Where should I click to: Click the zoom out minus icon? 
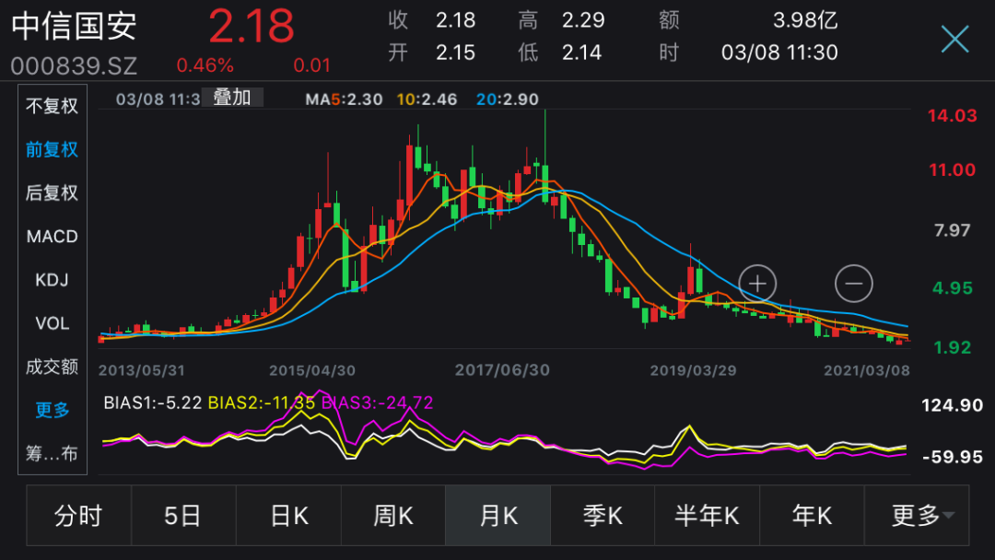coord(853,284)
